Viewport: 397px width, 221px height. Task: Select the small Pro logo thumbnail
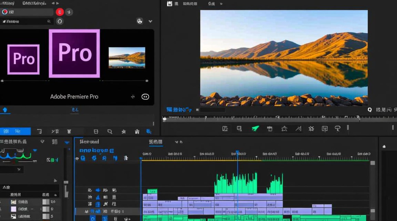point(23,59)
